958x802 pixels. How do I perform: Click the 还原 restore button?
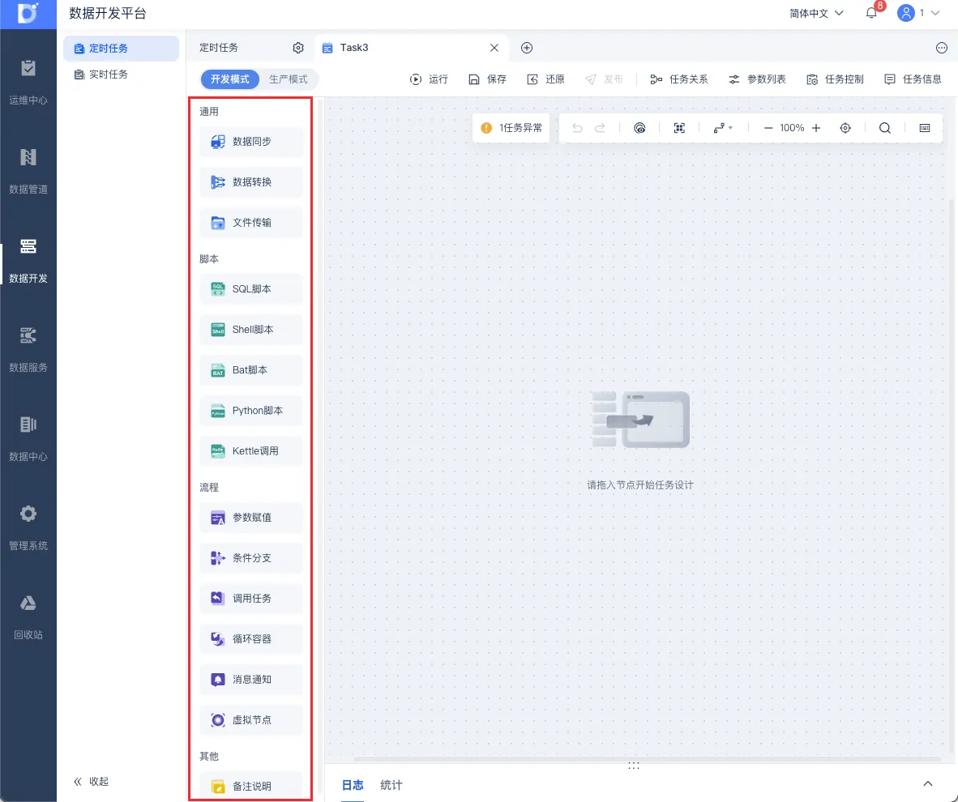click(545, 79)
